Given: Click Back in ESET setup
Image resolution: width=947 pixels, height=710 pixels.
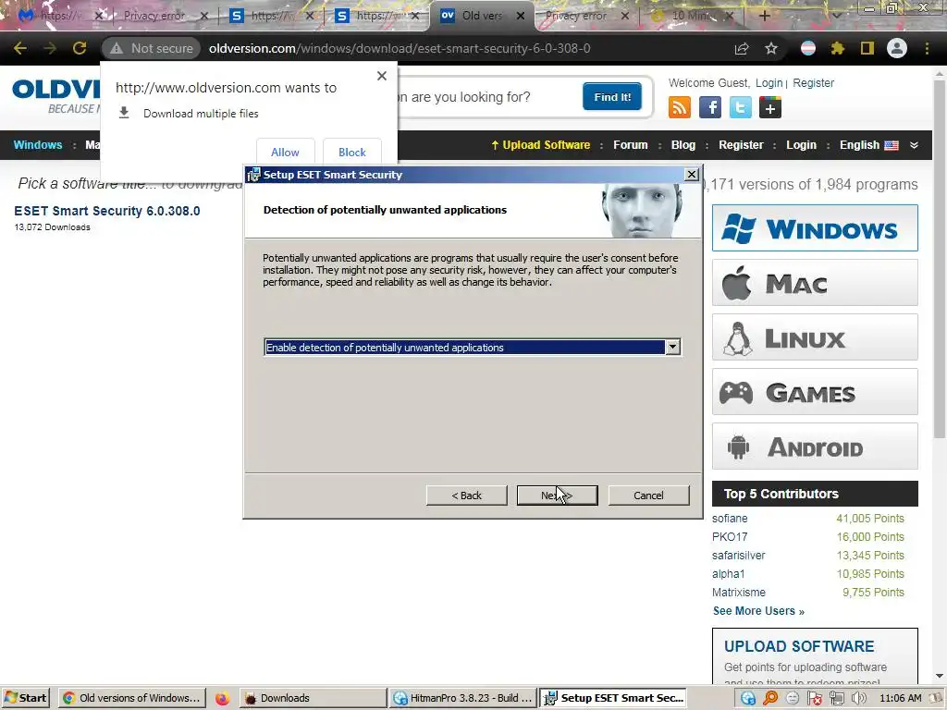Looking at the screenshot, I should (466, 496).
